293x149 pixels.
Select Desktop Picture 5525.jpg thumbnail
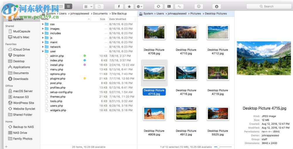pyautogui.click(x=218, y=114)
